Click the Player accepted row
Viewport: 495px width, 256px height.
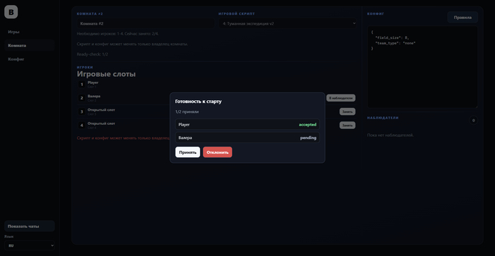coord(248,124)
